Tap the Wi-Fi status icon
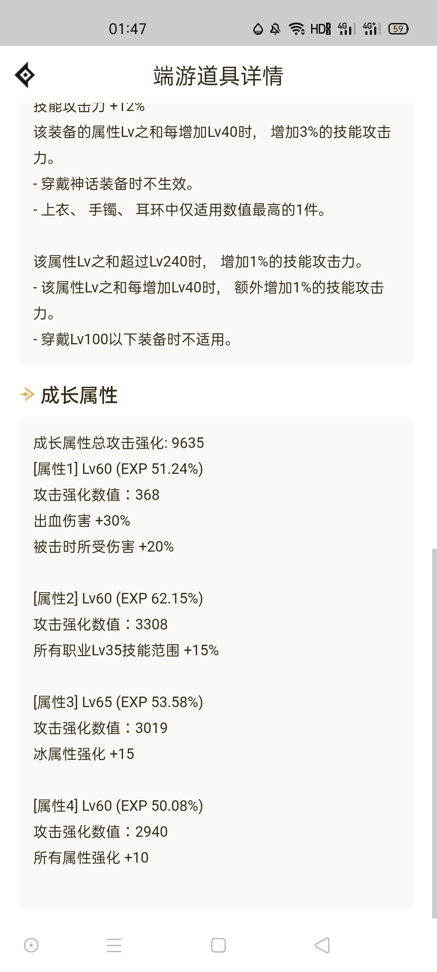This screenshot has width=437, height=972. (297, 29)
